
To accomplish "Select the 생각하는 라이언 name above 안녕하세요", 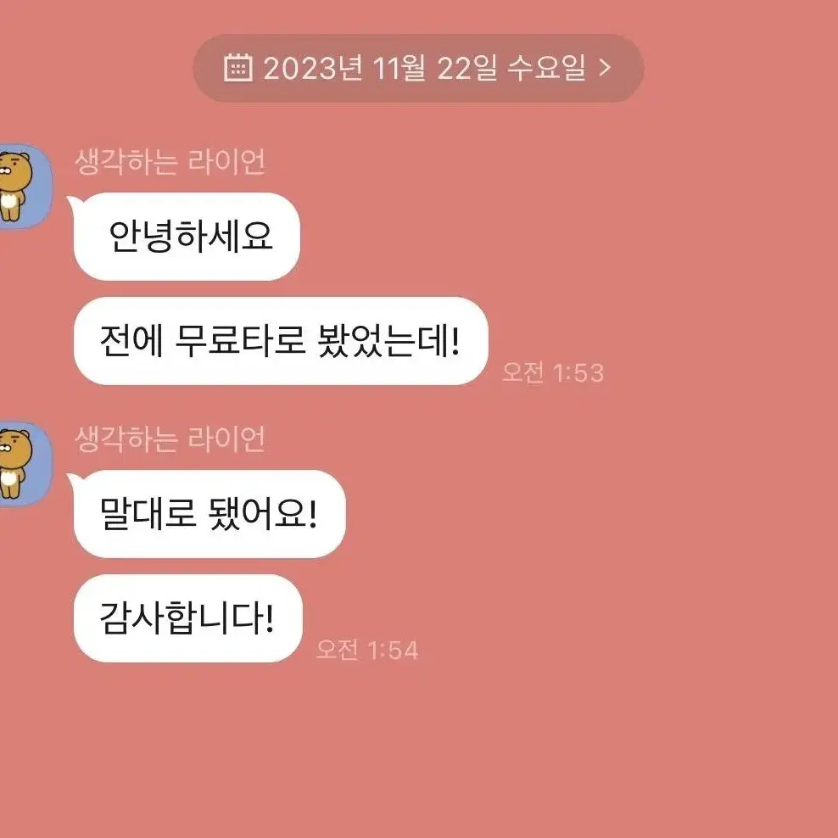I will [170, 161].
